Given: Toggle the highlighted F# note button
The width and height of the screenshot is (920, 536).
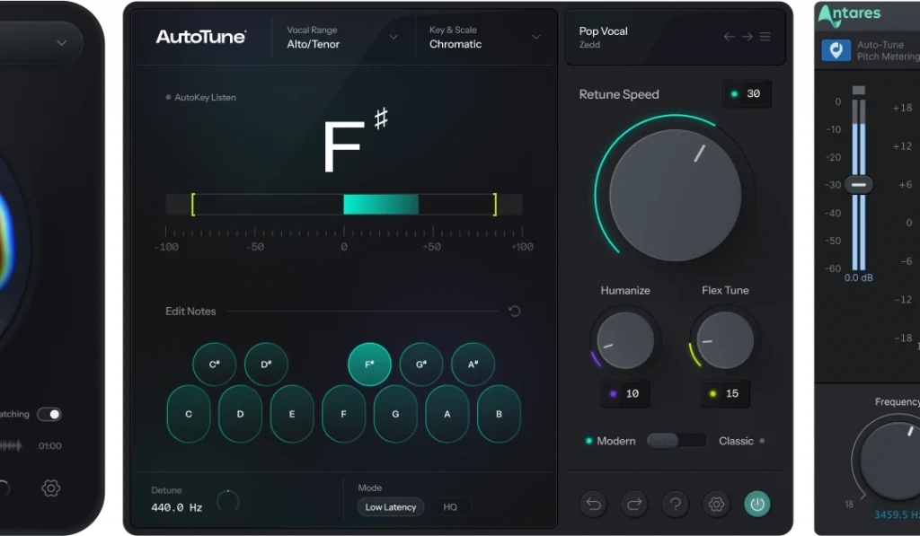Looking at the screenshot, I should coord(369,365).
